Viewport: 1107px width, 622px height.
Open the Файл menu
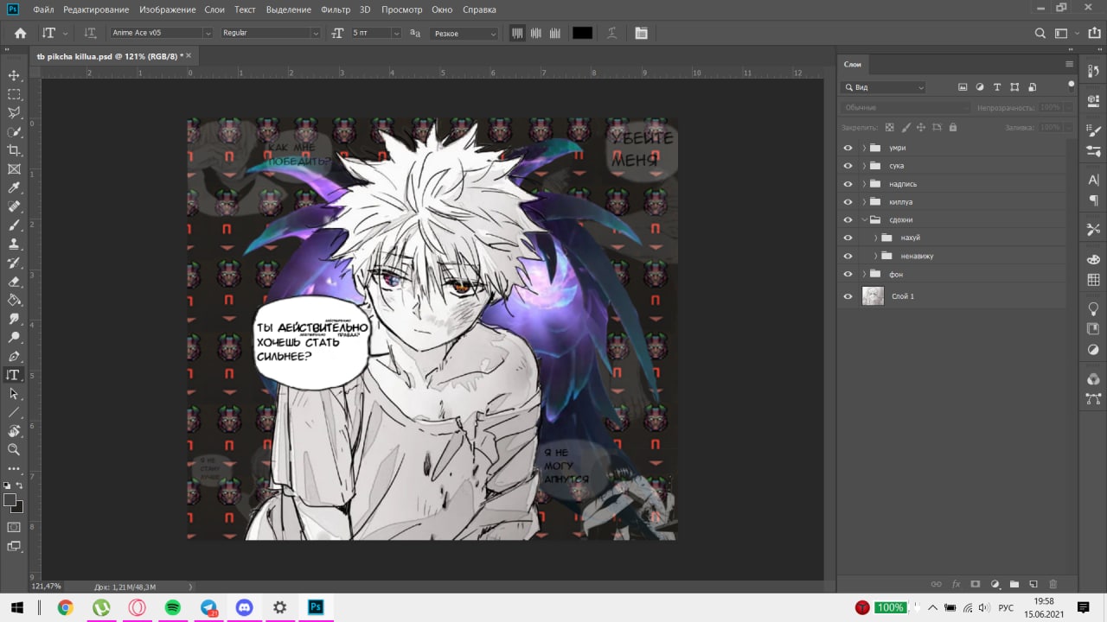click(x=44, y=10)
